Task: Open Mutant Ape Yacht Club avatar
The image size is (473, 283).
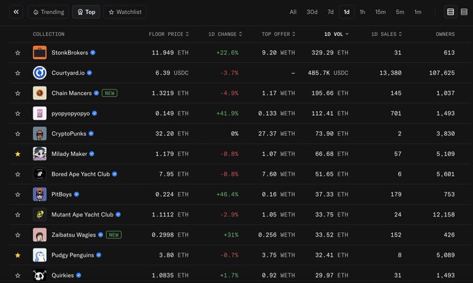Action: (x=40, y=214)
